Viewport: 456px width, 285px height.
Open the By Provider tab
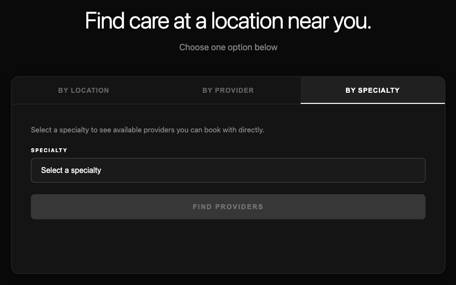click(228, 90)
